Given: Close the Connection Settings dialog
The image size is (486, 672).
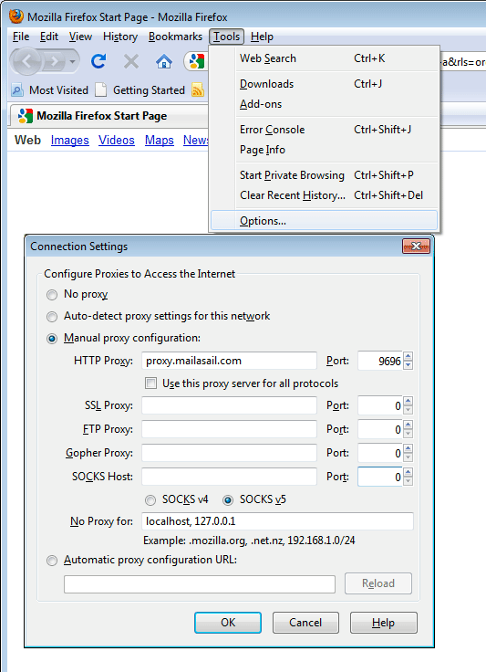Looking at the screenshot, I should [x=416, y=246].
